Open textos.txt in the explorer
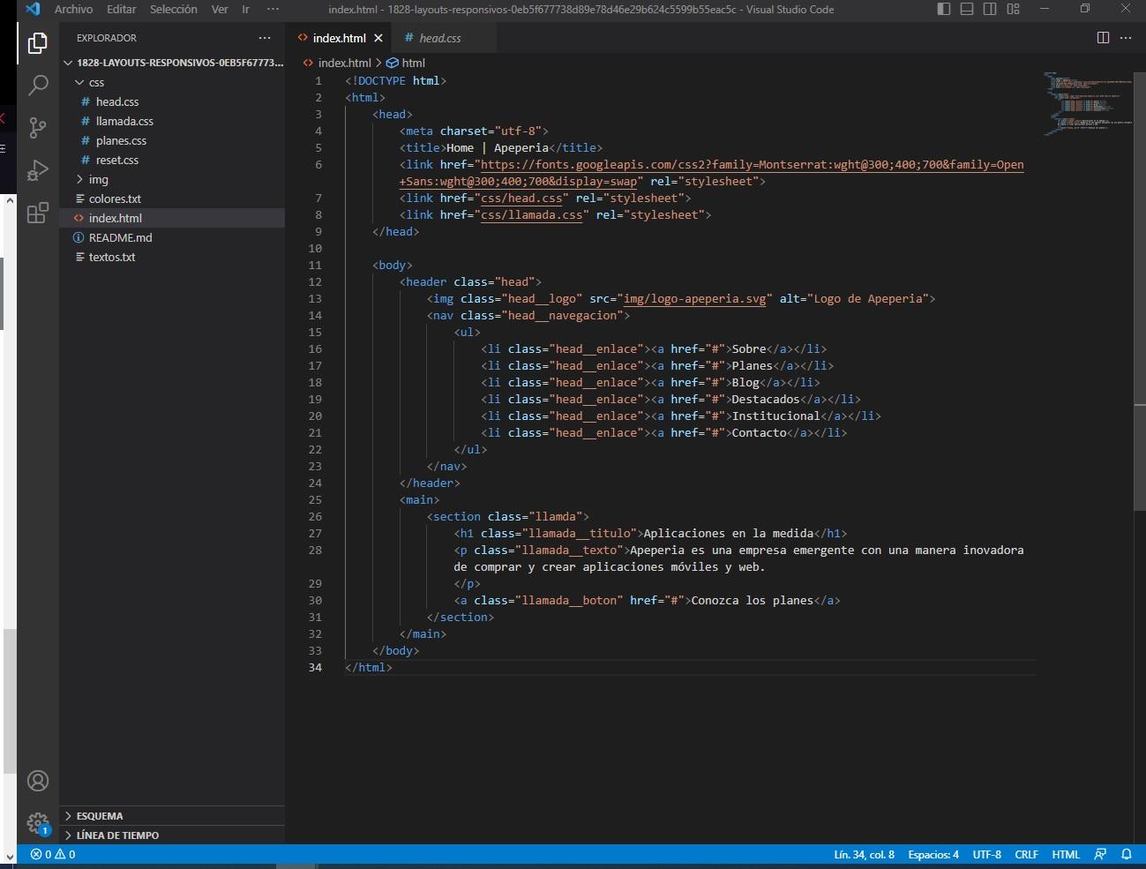Image resolution: width=1146 pixels, height=869 pixels. [172, 257]
